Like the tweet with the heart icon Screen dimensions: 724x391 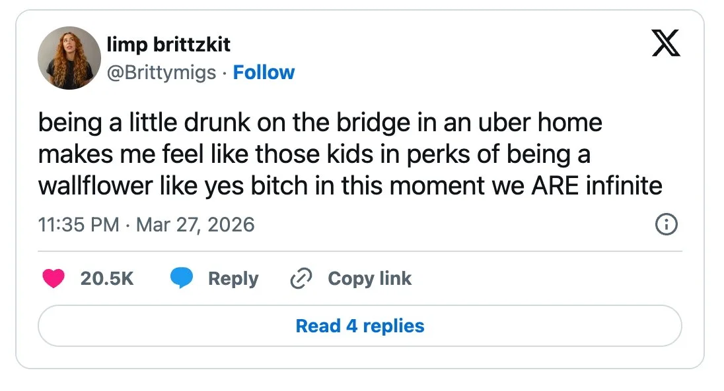[54, 279]
